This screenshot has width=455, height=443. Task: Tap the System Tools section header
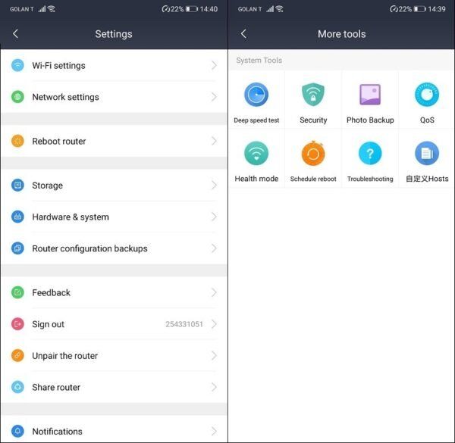[259, 61]
